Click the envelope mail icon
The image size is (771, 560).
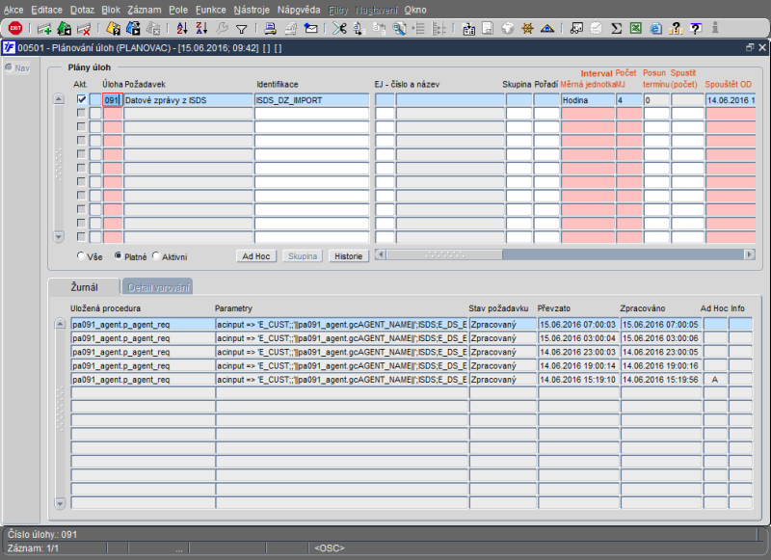click(x=310, y=29)
